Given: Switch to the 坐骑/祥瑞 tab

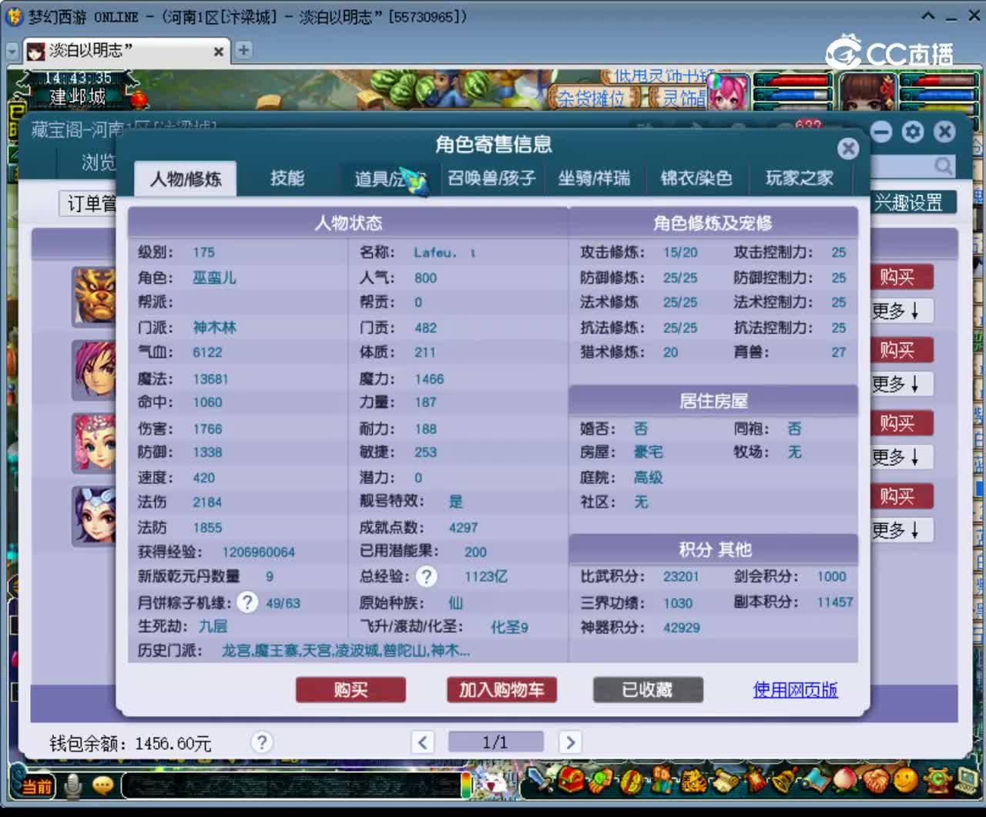Looking at the screenshot, I should pos(594,178).
